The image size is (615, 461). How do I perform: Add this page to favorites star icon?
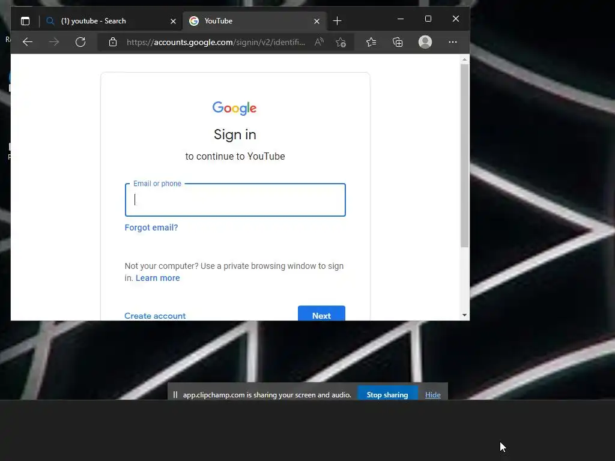pyautogui.click(x=341, y=42)
